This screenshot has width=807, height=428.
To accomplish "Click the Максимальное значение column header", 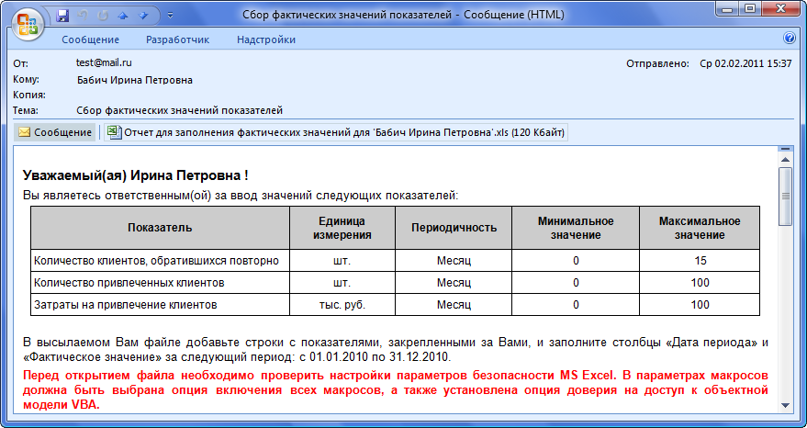I will pos(700,228).
